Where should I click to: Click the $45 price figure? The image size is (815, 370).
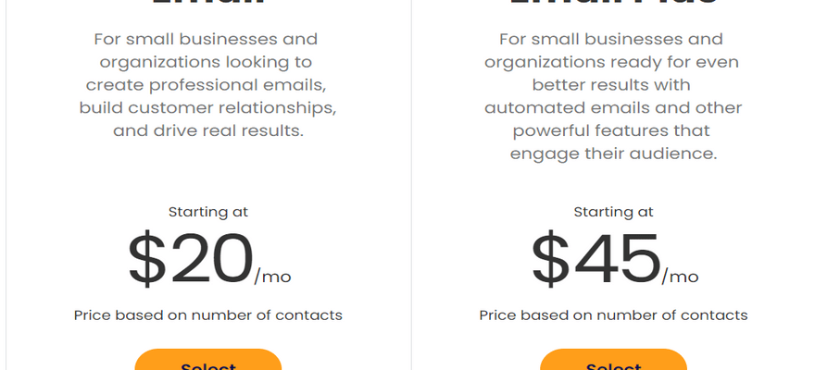(x=596, y=258)
